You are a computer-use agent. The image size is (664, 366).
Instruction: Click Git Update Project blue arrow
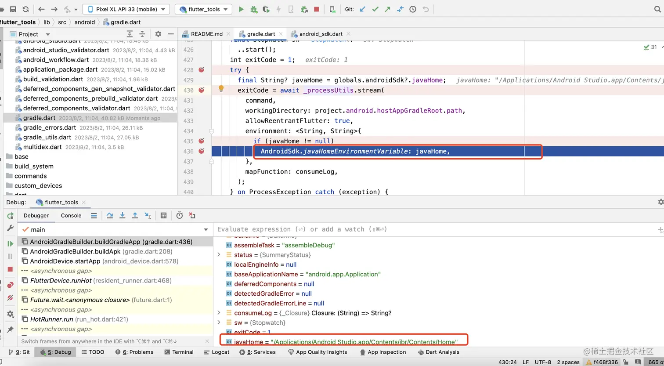(362, 9)
